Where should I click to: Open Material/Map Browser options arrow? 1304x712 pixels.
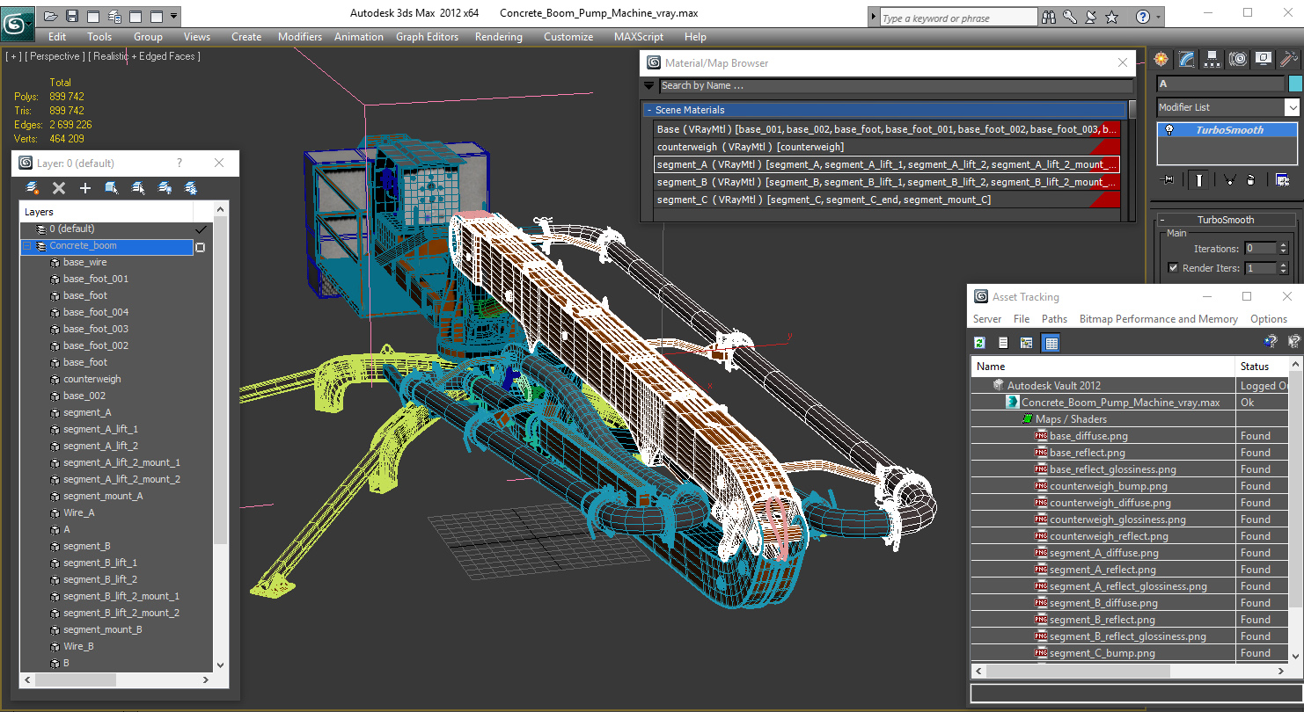pyautogui.click(x=649, y=85)
